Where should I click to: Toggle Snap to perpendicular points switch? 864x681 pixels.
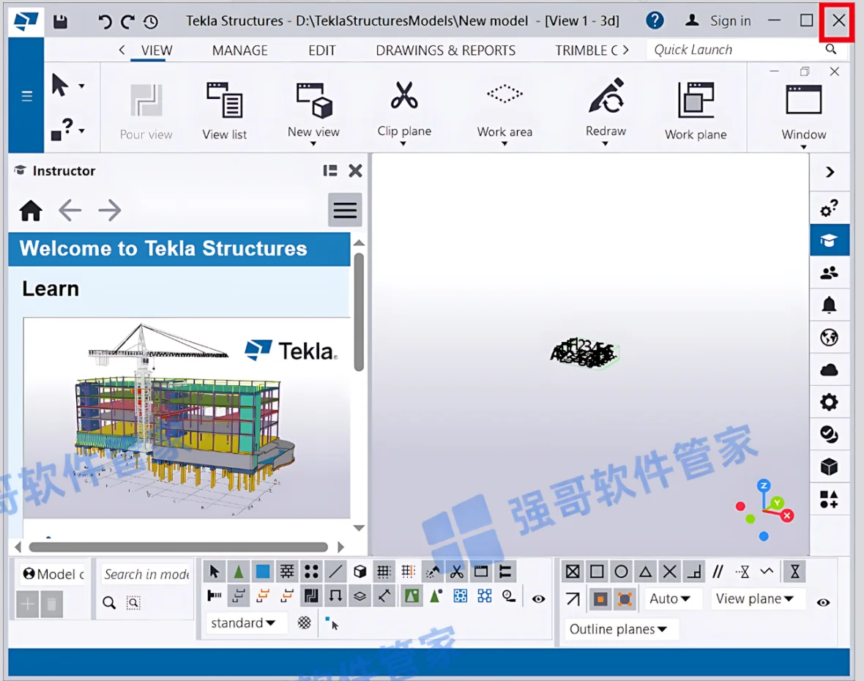coord(693,572)
